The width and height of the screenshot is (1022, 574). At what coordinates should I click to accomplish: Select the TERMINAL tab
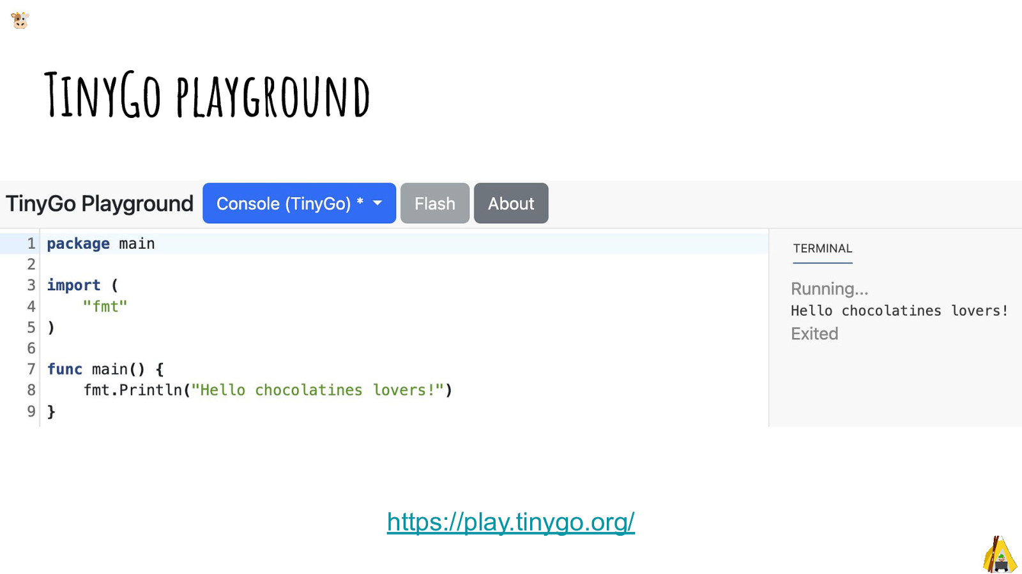[823, 249]
